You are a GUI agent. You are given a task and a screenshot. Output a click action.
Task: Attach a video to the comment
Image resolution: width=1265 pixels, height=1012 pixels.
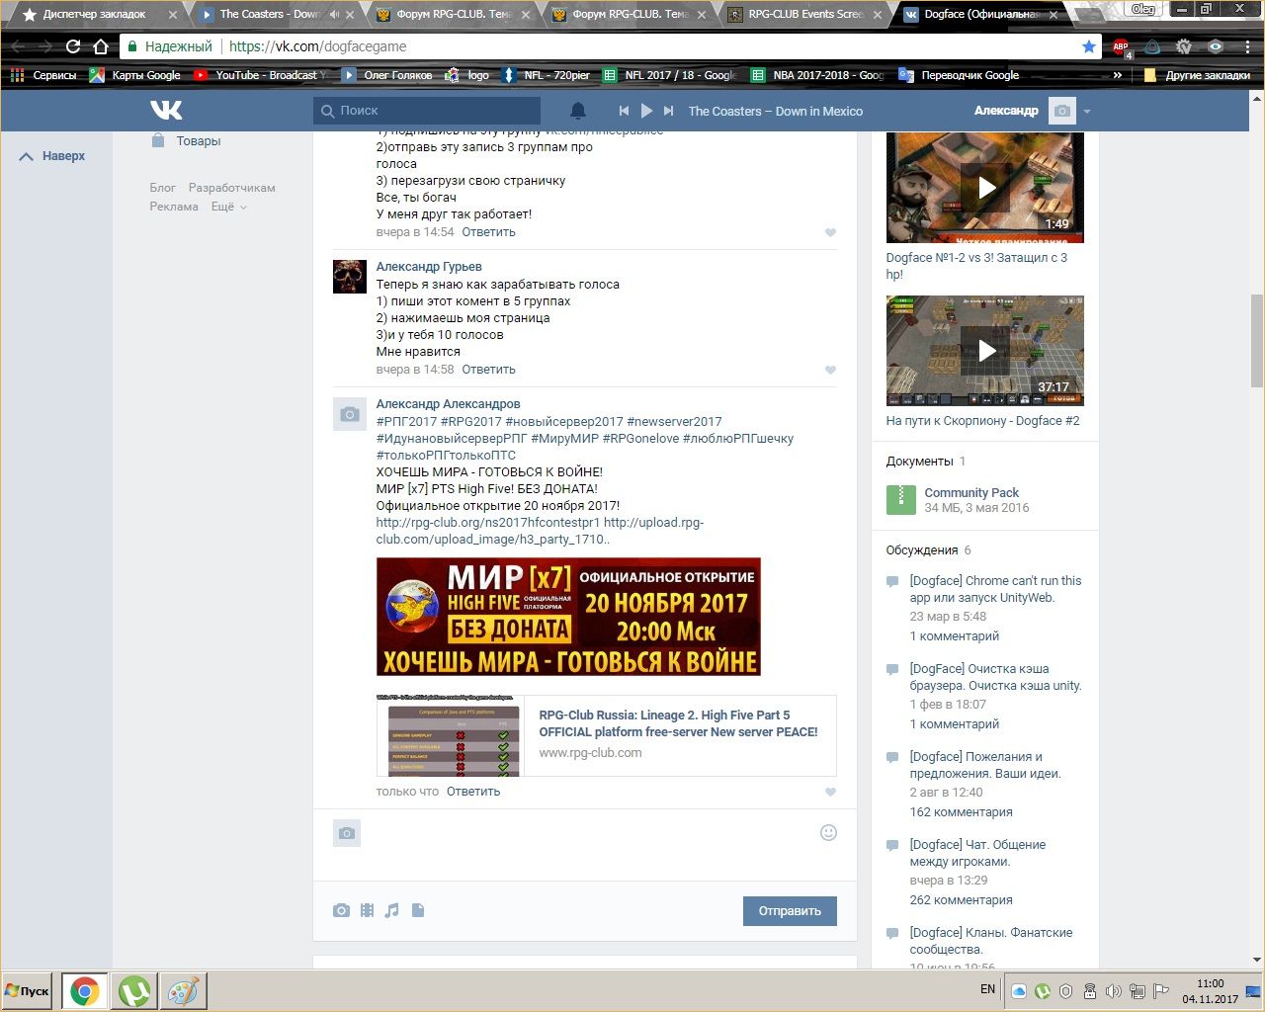(x=367, y=910)
